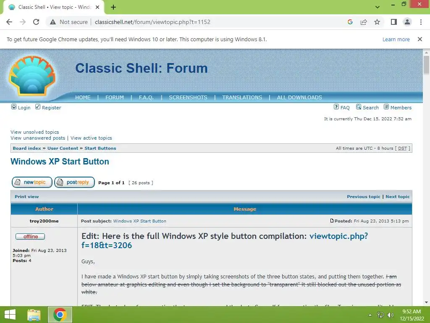Screen dimensions: 430x323
Task: Open View unanswered posts
Action: point(38,138)
